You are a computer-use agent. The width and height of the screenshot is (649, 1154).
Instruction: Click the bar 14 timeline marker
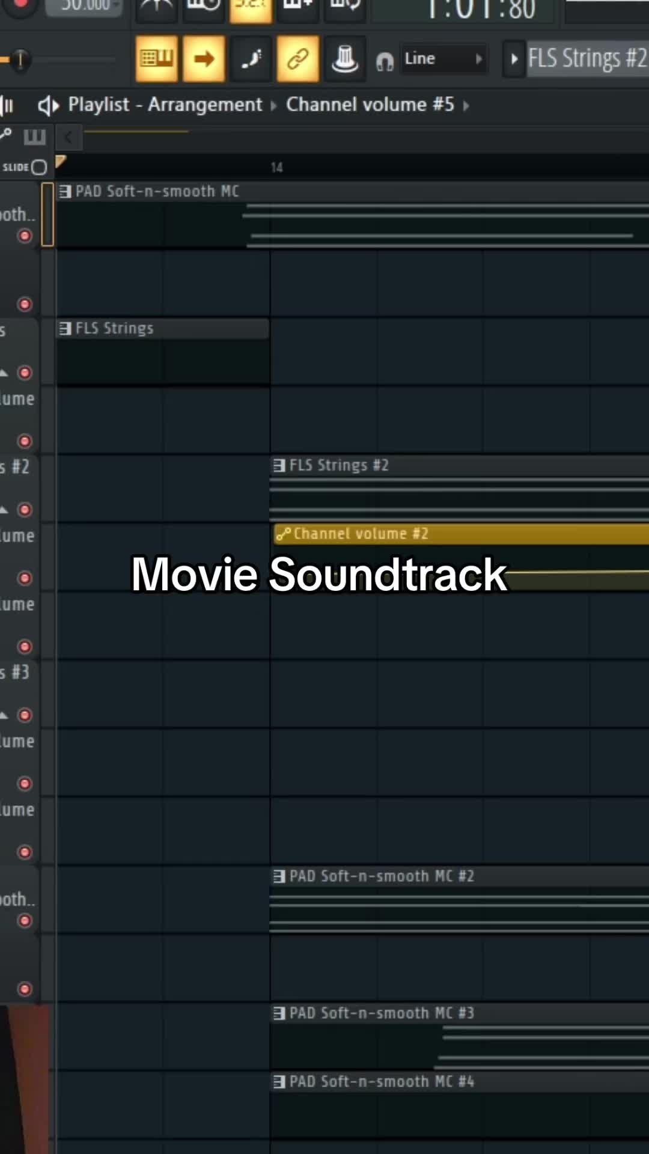coord(276,168)
